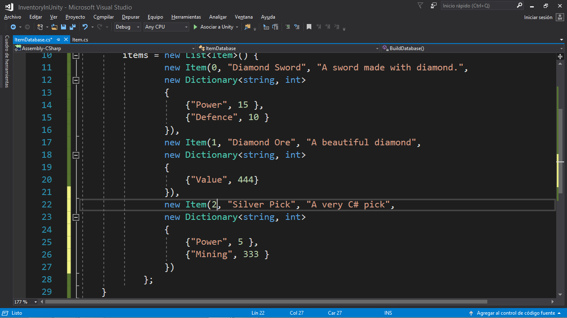Click the account avatar icon
Screen dimensions: 567x318
click(x=560, y=17)
